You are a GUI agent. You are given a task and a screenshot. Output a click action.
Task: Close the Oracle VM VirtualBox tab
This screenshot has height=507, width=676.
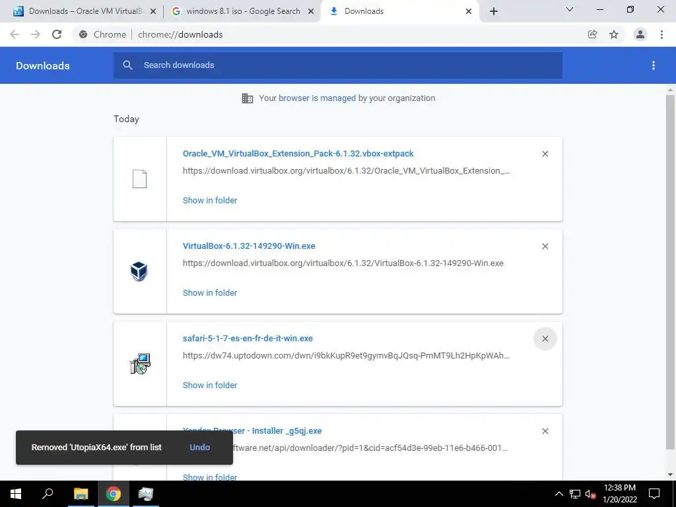coord(153,11)
